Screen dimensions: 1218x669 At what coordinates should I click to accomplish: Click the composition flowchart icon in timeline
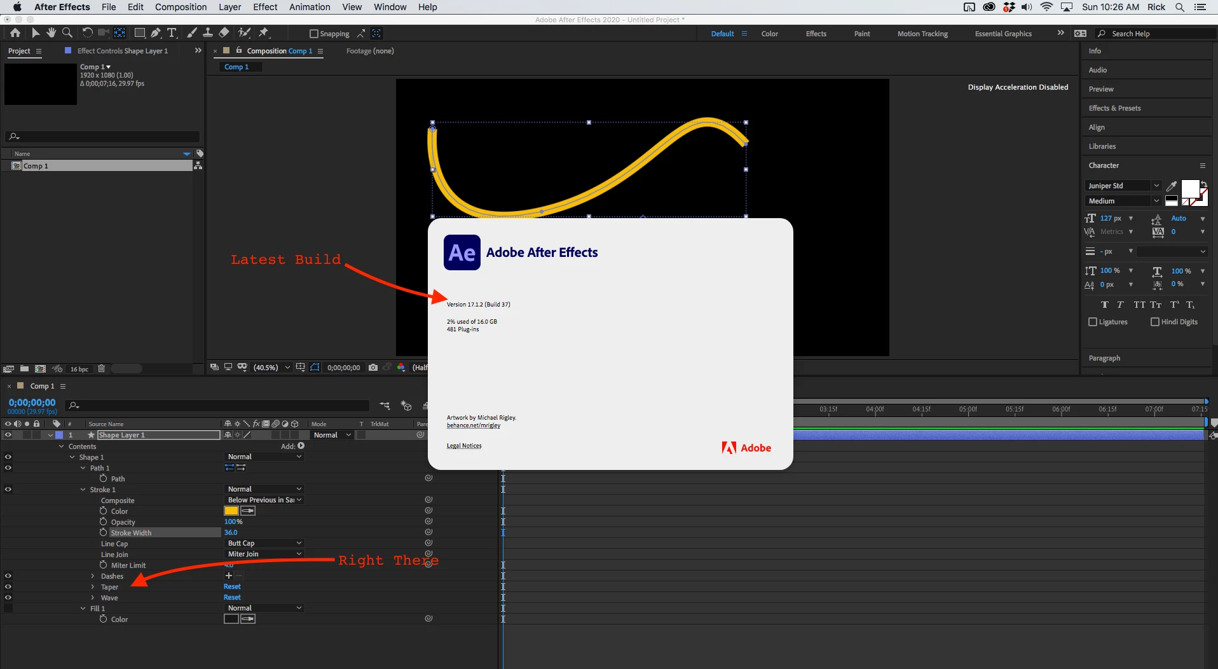pyautogui.click(x=385, y=406)
